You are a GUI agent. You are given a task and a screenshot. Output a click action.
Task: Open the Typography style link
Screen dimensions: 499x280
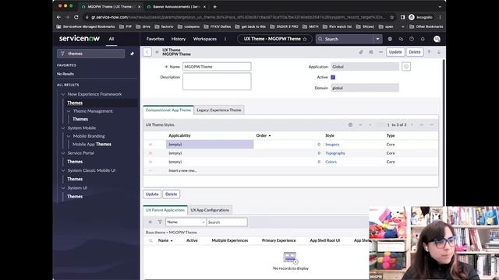click(x=335, y=153)
